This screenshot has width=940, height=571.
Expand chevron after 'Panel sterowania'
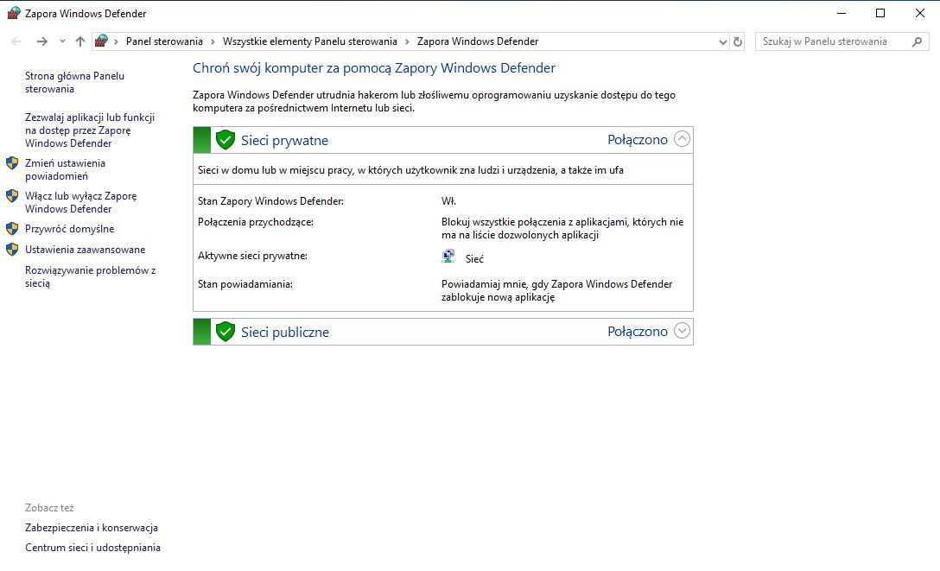click(213, 41)
